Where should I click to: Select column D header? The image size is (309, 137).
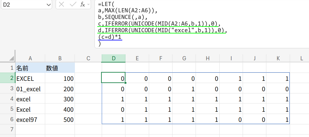(x=113, y=58)
